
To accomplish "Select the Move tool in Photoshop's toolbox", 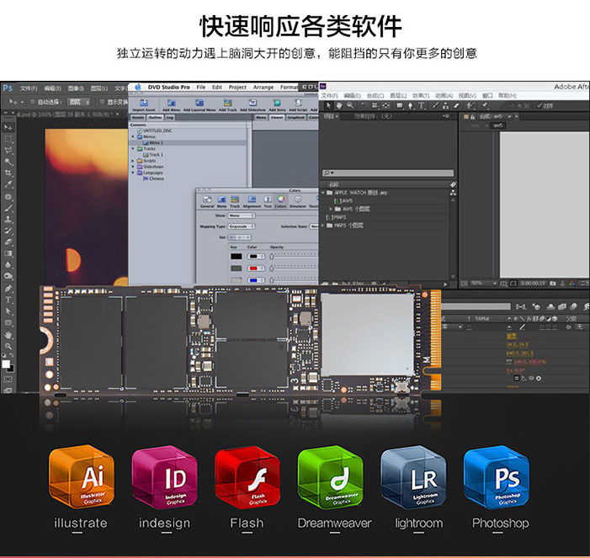I will [x=8, y=127].
